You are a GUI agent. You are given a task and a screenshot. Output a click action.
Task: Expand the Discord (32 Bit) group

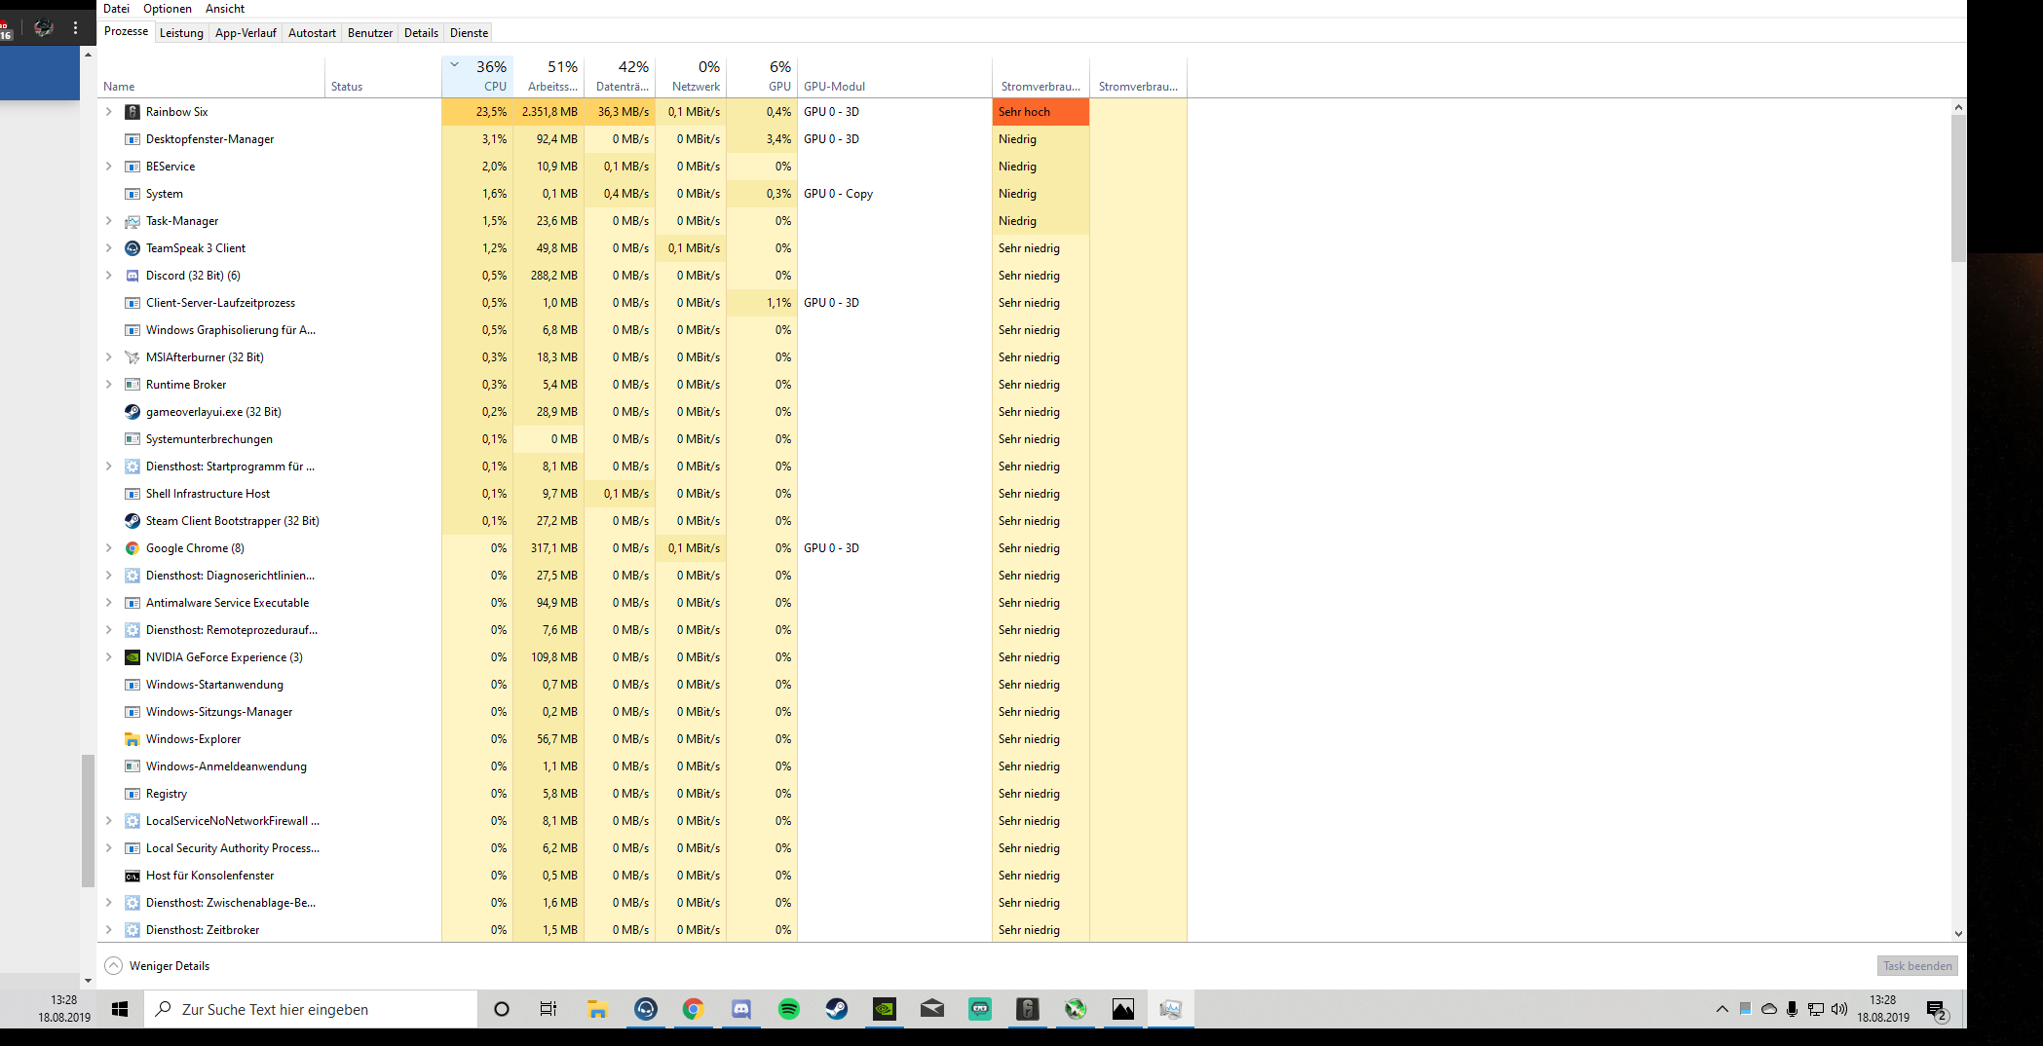pyautogui.click(x=109, y=276)
